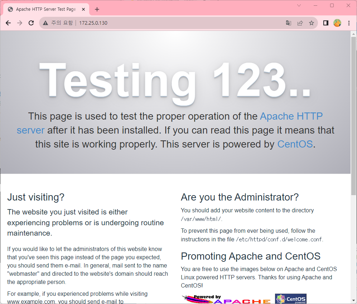The width and height of the screenshot is (357, 304).
Task: Close the Chrome window
Action: (348, 5)
